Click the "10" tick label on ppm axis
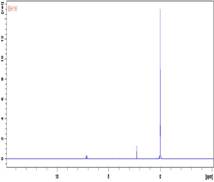Viewport: 214px width, 182px height. coord(57,177)
